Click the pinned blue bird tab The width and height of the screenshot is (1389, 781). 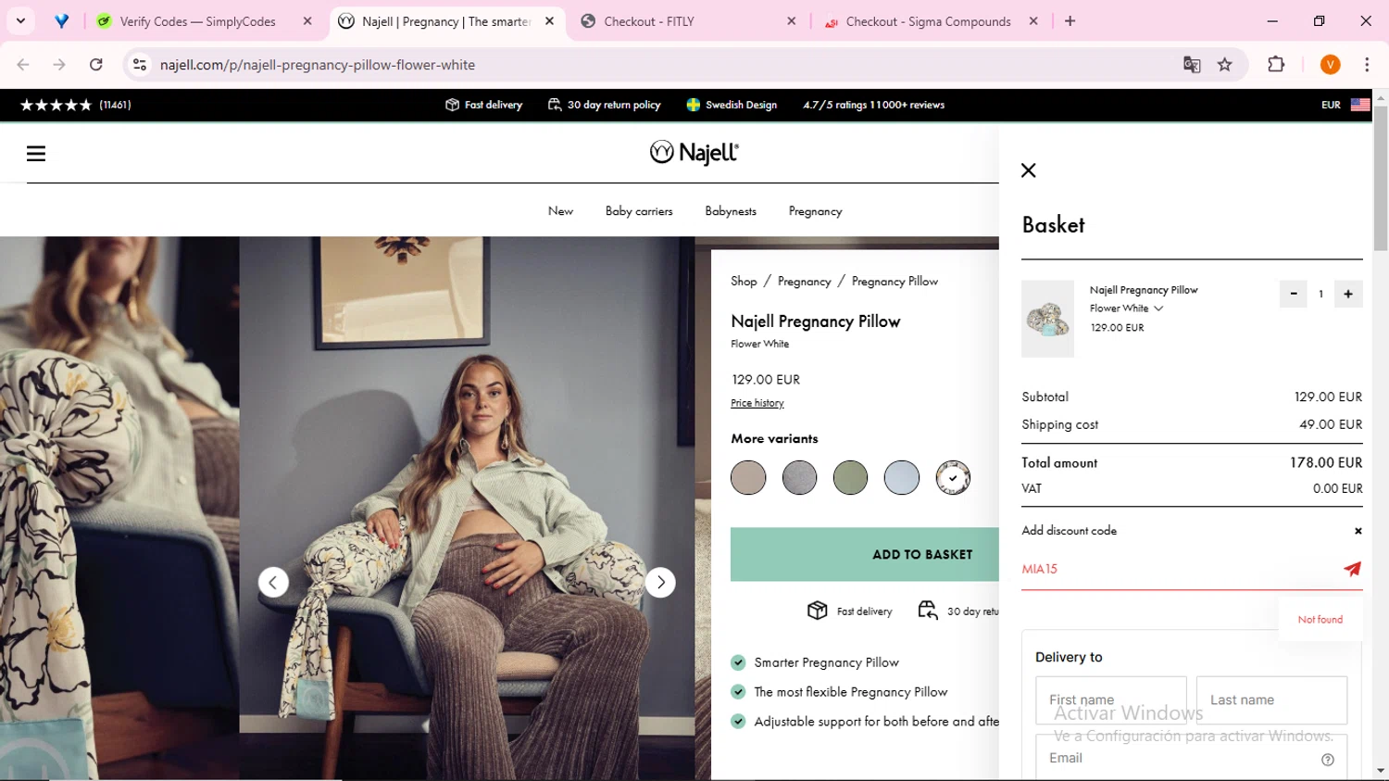61,21
